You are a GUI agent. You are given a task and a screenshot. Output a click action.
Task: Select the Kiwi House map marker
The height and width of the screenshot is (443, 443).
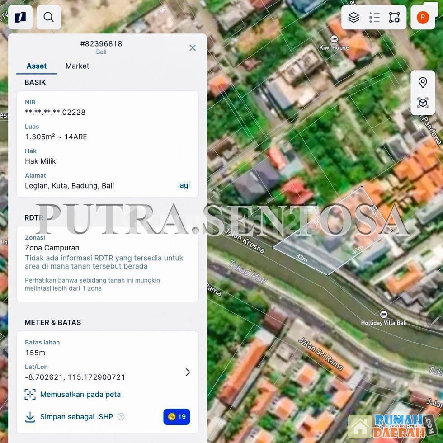pos(334,39)
